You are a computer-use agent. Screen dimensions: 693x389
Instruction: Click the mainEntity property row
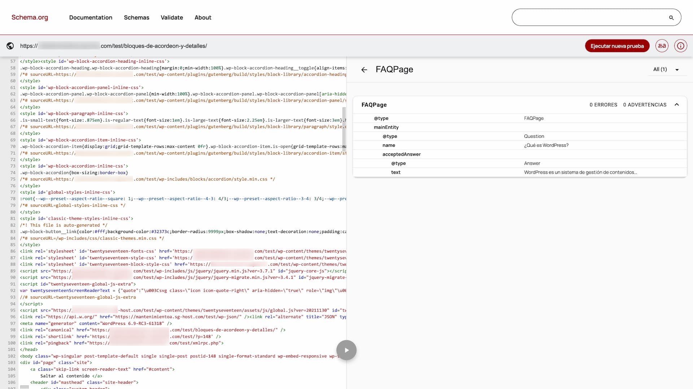386,127
